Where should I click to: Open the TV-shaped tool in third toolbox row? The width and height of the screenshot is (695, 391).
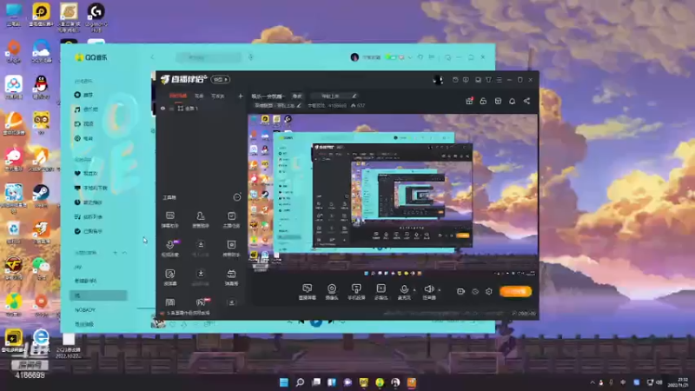231,276
